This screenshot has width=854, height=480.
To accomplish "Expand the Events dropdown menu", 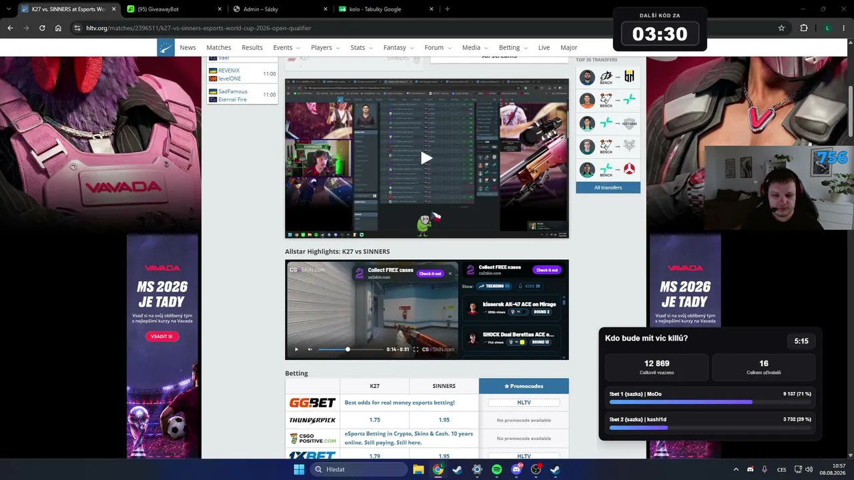I will point(286,47).
